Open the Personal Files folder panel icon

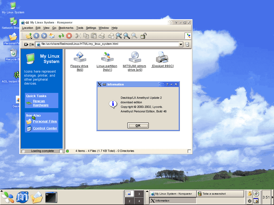tap(37, 197)
